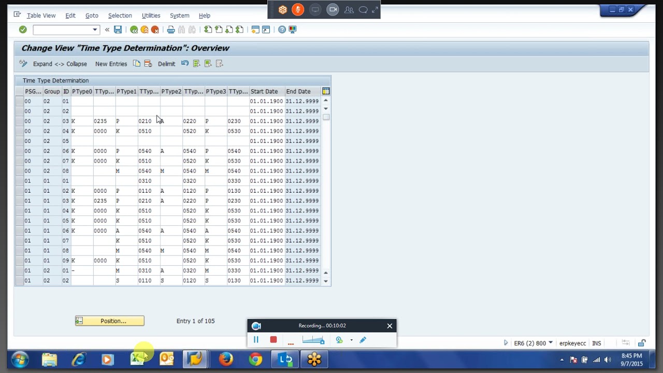663x373 pixels.
Task: Select the row selector for row 01 02 02
Action: pyautogui.click(x=19, y=280)
